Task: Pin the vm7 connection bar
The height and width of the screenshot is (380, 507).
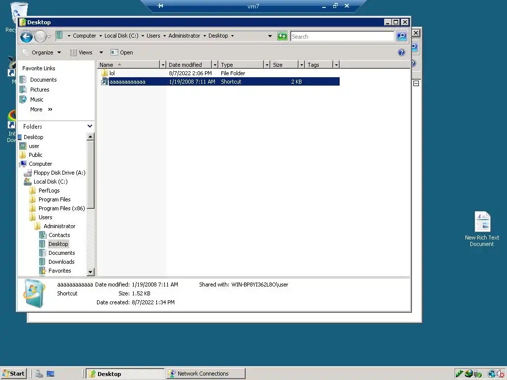Action: click(160, 6)
